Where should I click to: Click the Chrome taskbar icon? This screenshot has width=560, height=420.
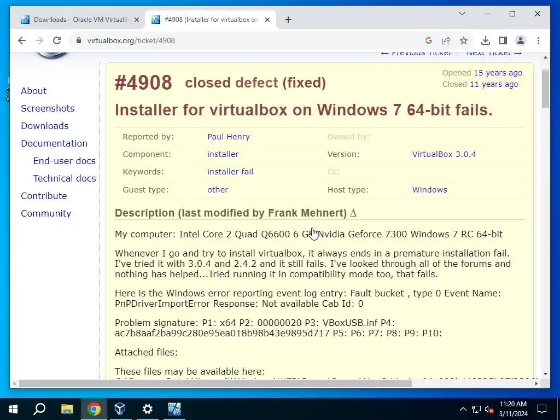tap(94, 409)
